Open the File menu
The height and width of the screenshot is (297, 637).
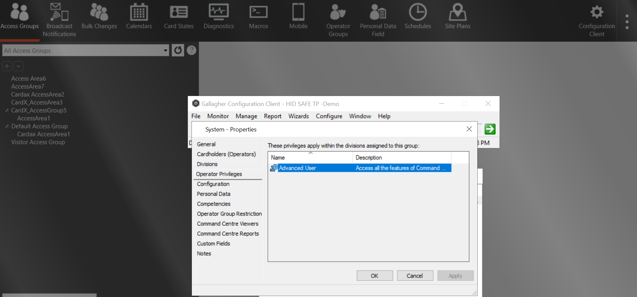tap(196, 116)
